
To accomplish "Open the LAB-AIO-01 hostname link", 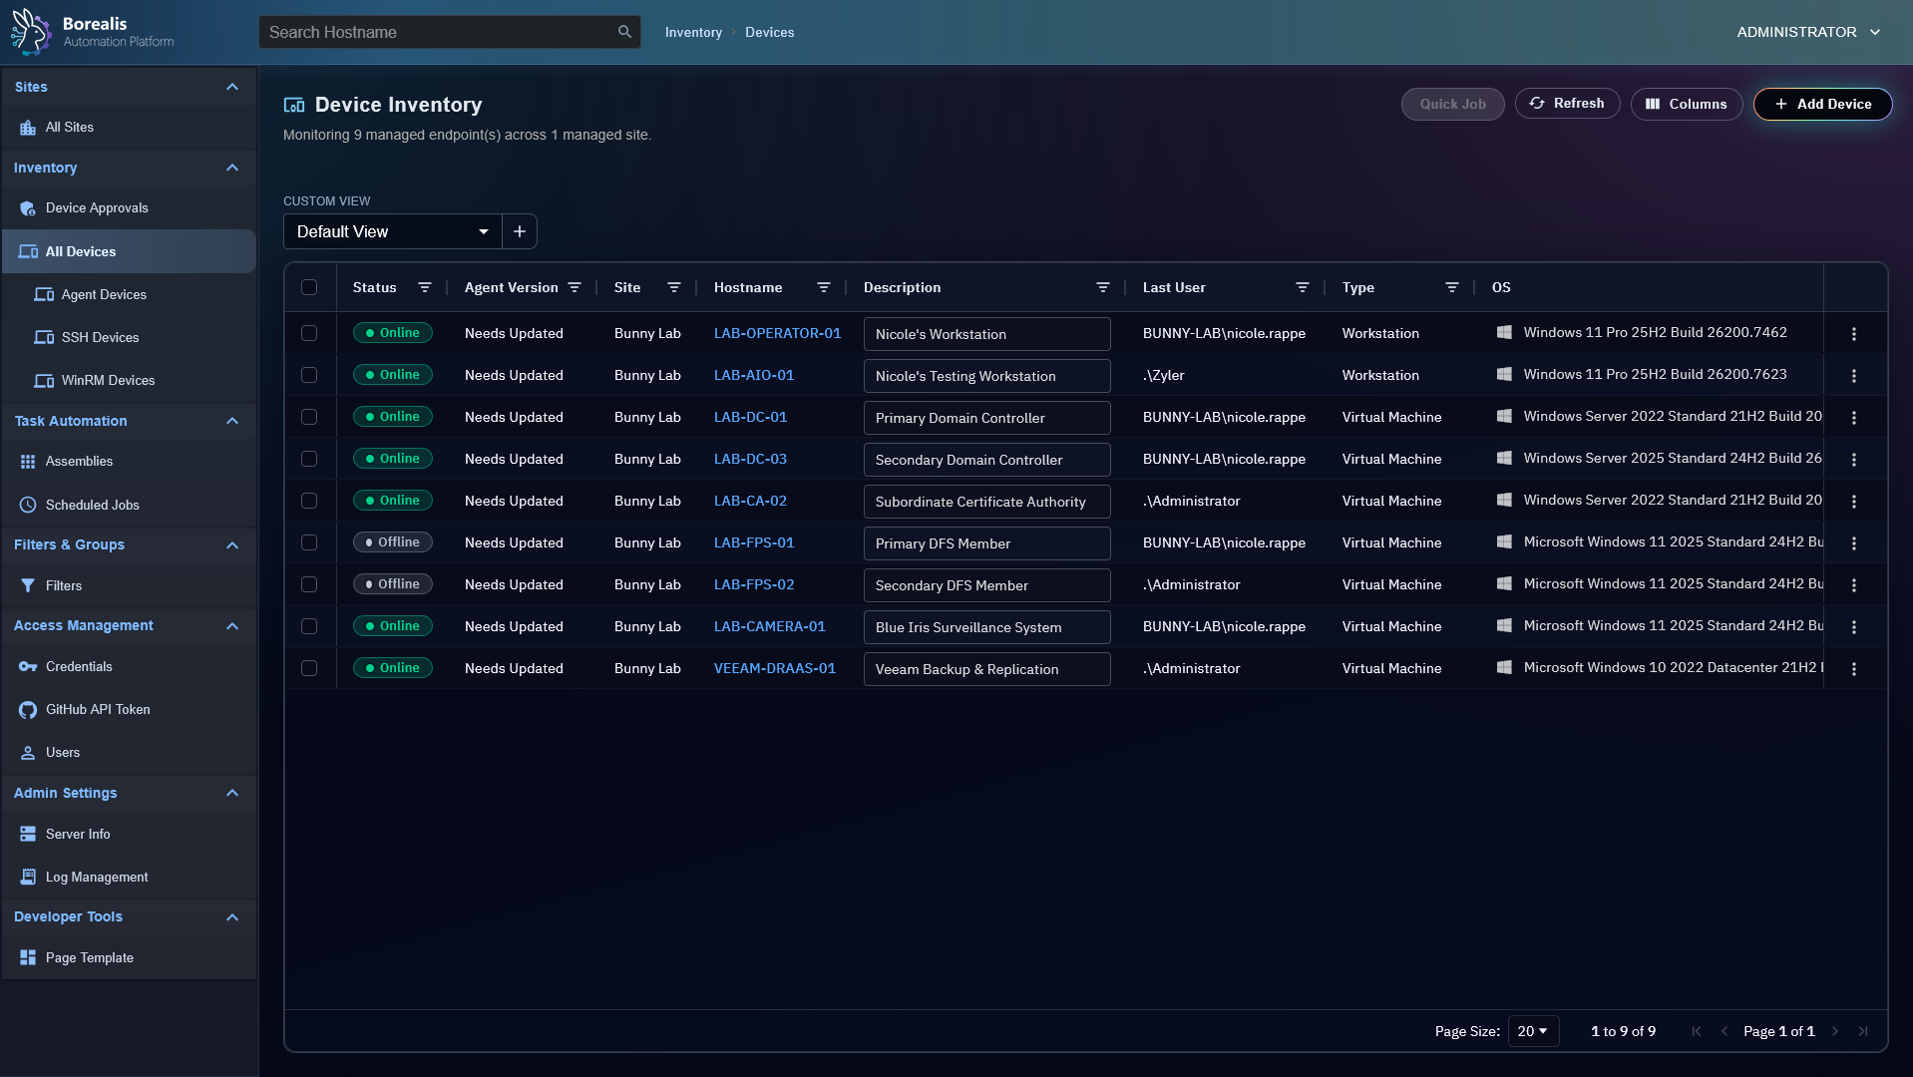I will (x=754, y=375).
